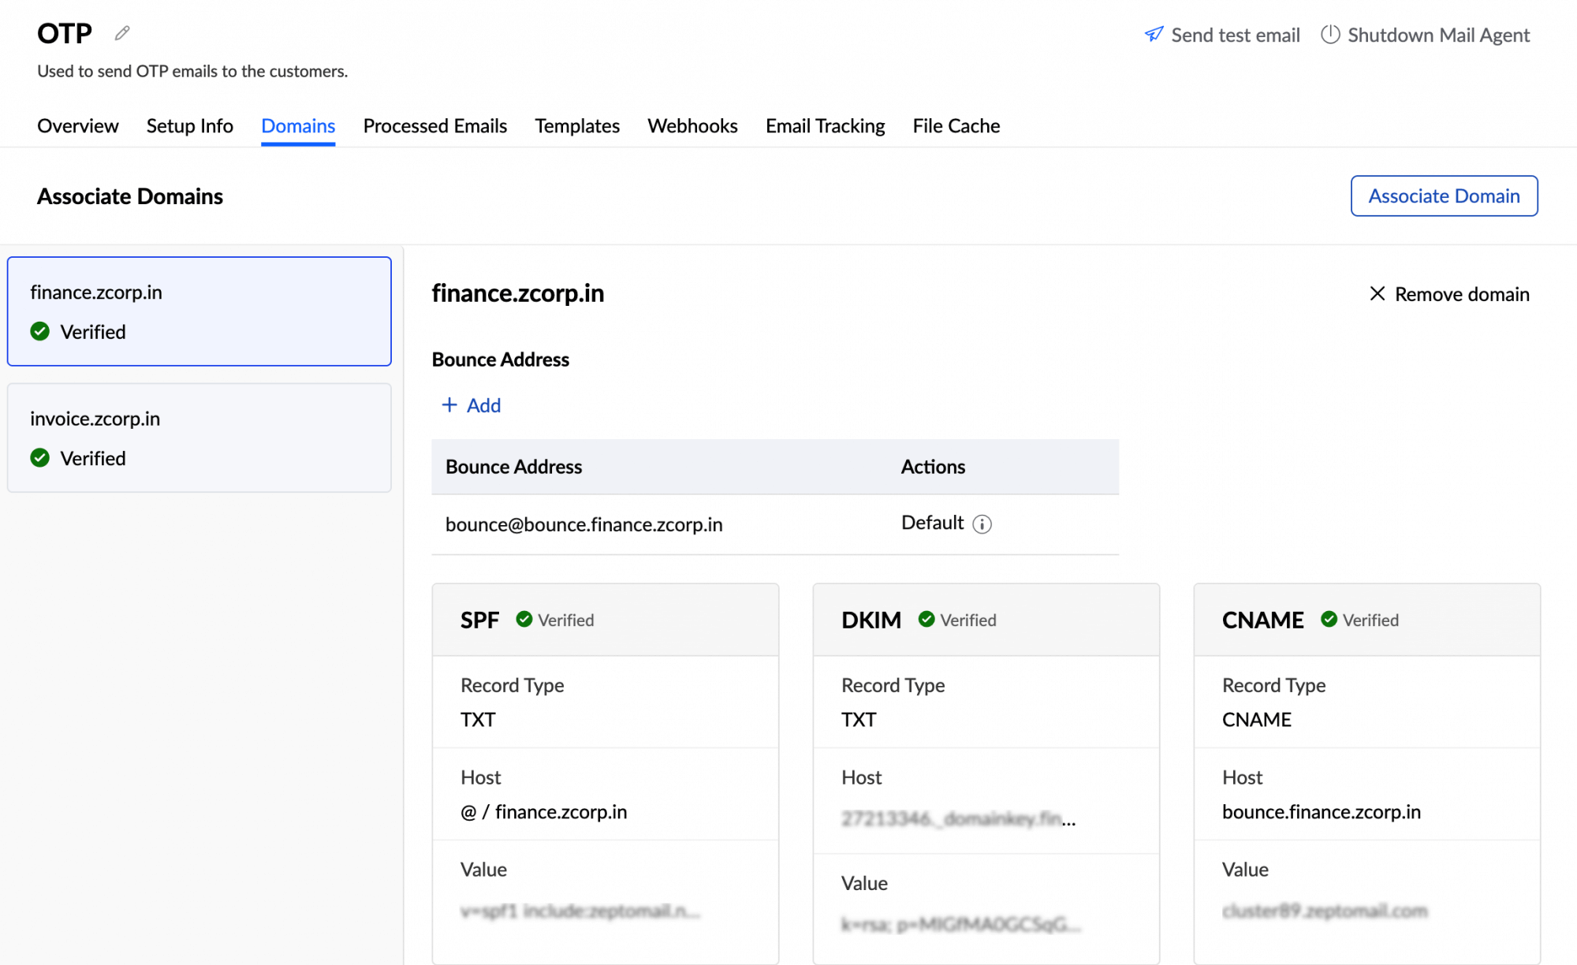Image resolution: width=1577 pixels, height=965 pixels.
Task: Click the info icon next to Default bounce address
Action: click(x=982, y=523)
